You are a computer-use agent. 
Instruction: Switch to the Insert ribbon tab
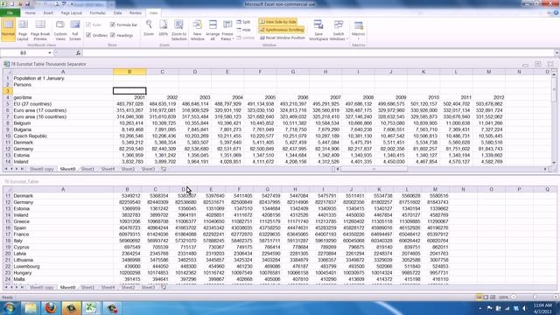48,13
